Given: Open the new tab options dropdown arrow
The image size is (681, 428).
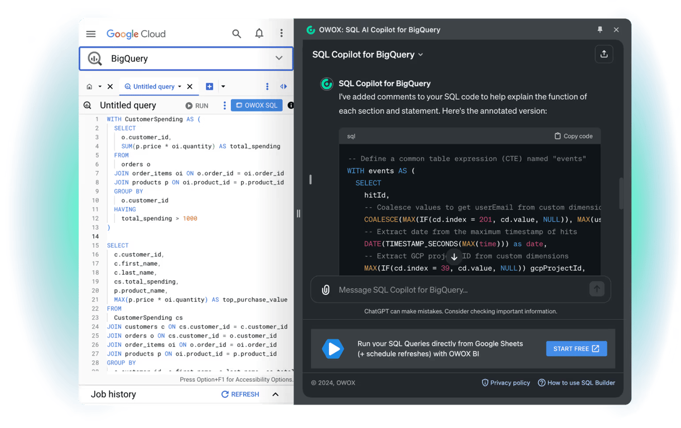Looking at the screenshot, I should (223, 86).
